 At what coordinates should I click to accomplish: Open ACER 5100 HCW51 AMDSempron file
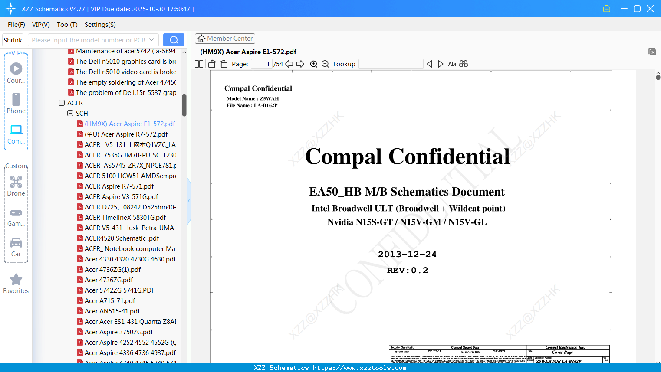(131, 176)
